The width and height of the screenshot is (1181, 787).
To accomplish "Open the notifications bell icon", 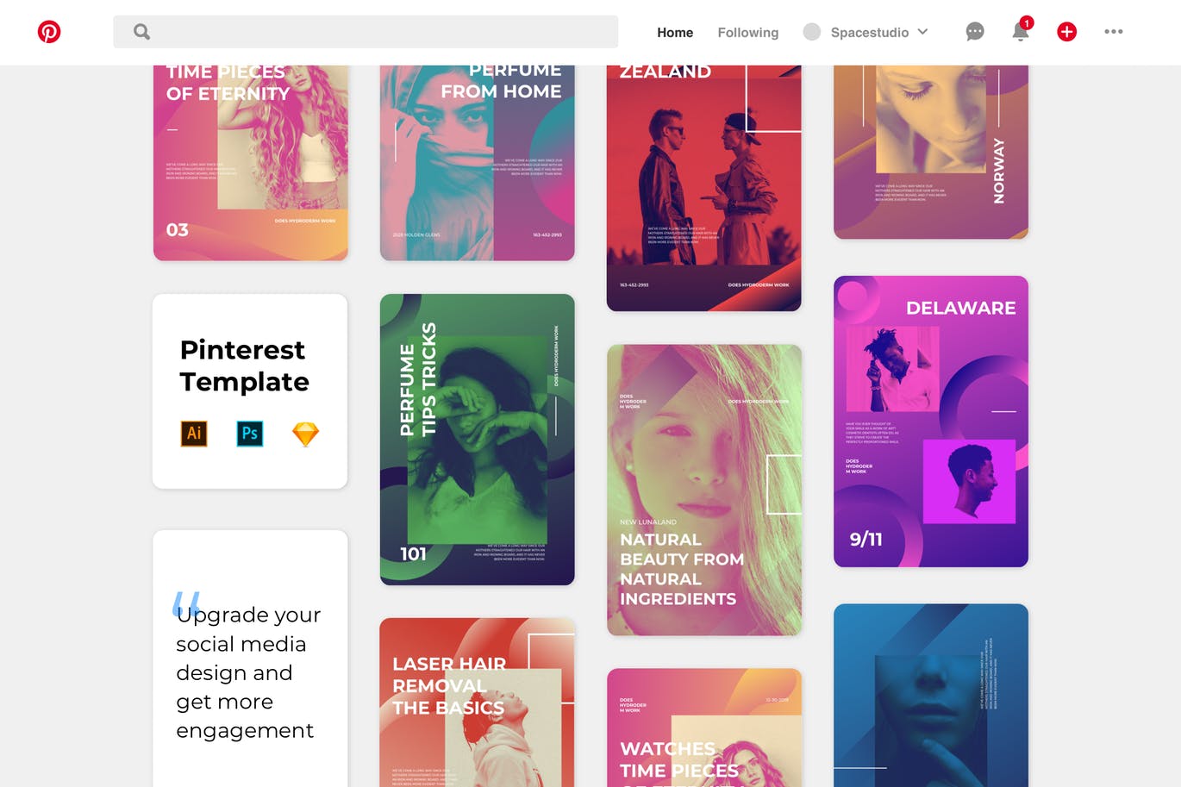I will tap(1021, 32).
